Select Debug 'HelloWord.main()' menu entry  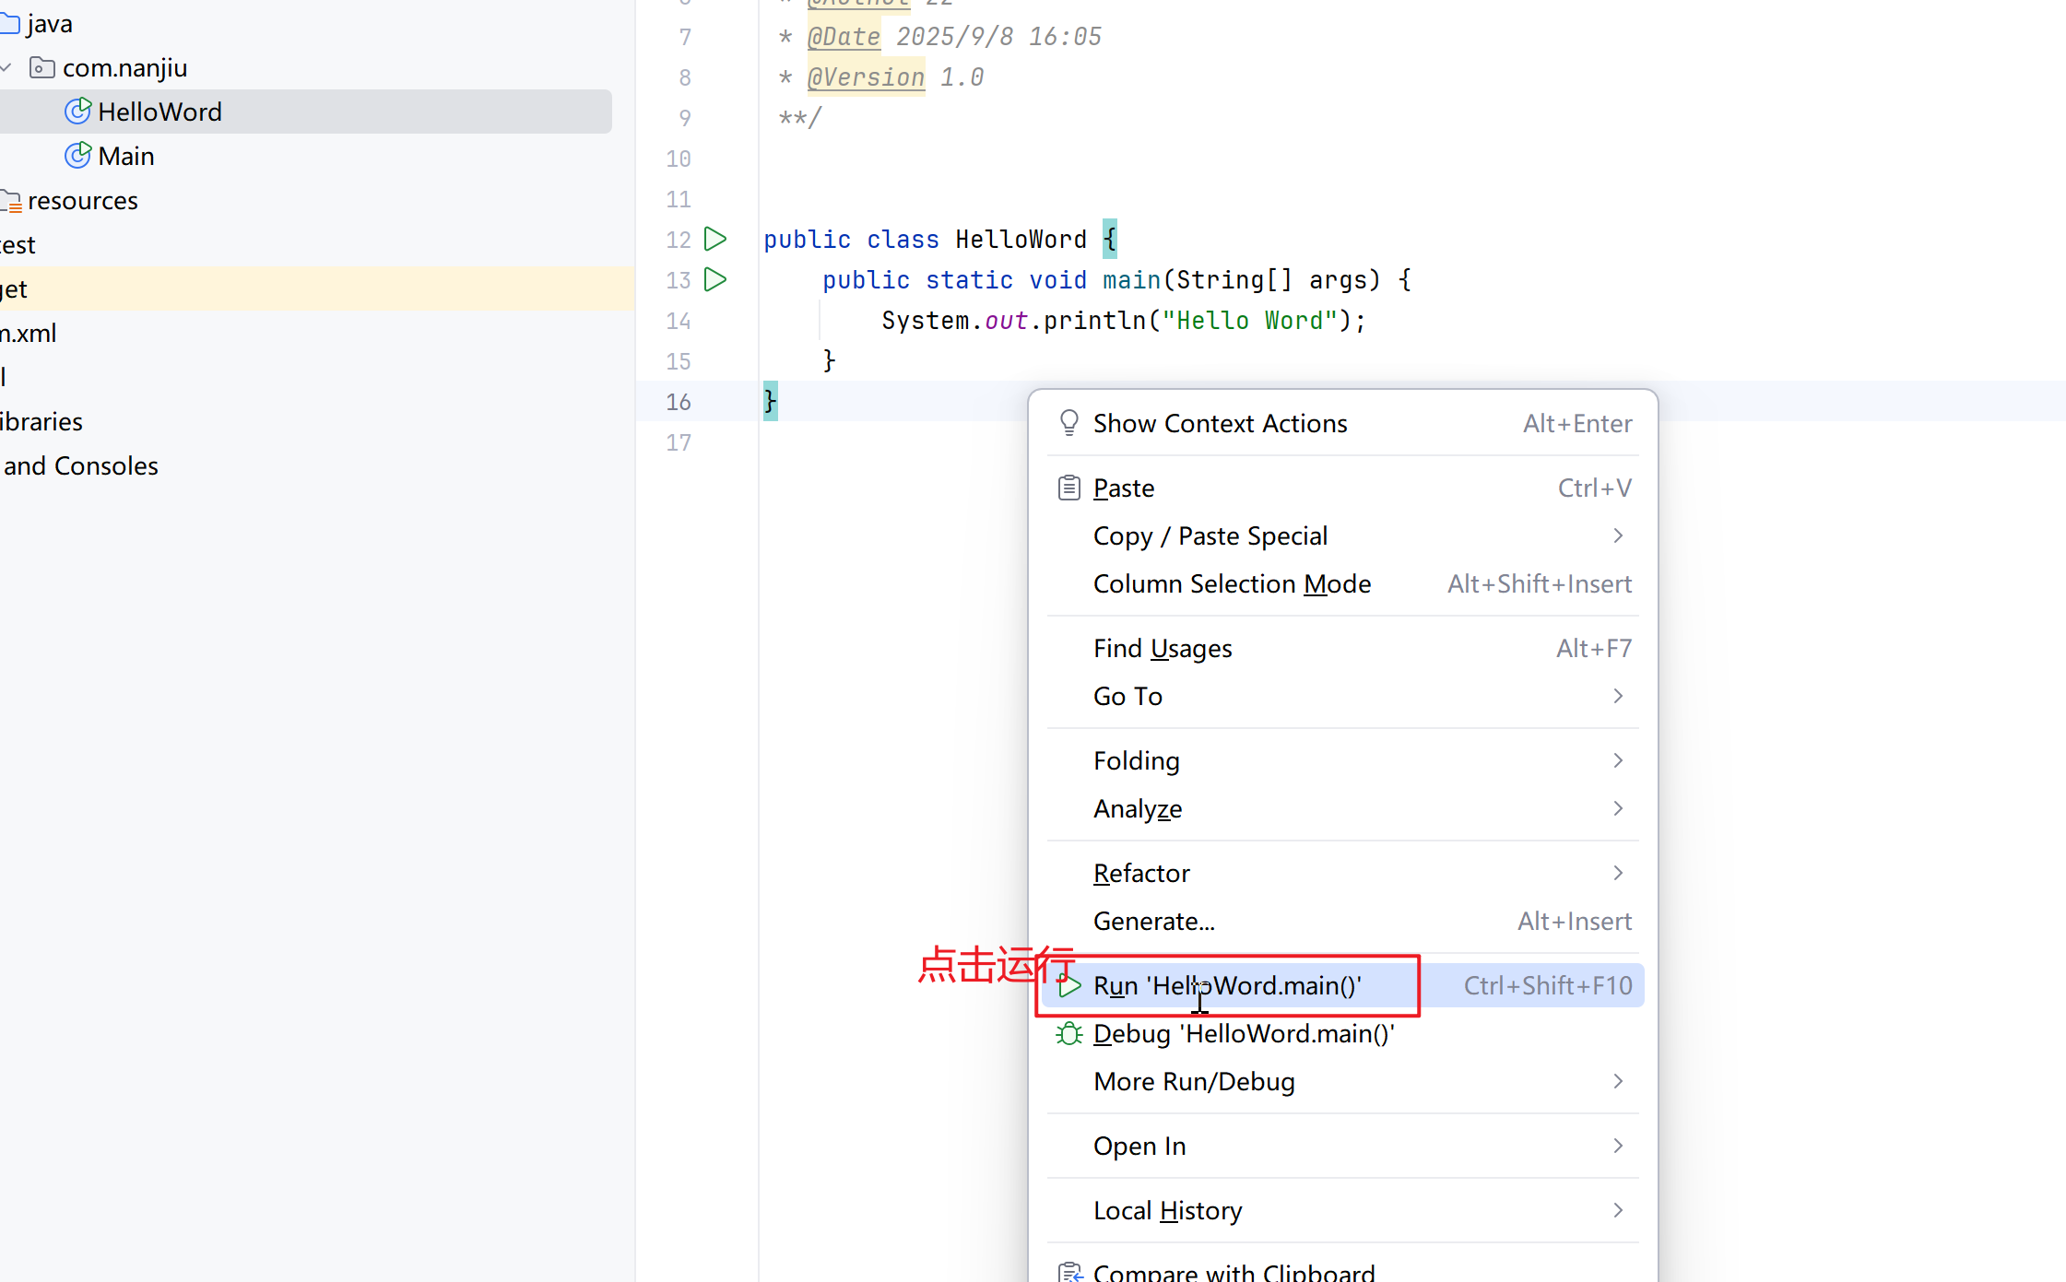coord(1243,1034)
